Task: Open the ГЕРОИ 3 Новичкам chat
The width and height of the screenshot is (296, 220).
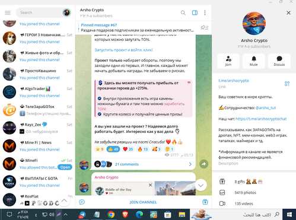Action: [37, 38]
